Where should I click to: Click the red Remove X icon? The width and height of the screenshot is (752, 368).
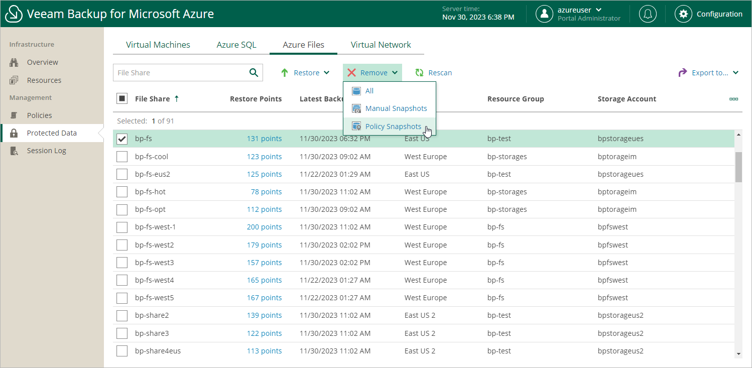click(351, 73)
